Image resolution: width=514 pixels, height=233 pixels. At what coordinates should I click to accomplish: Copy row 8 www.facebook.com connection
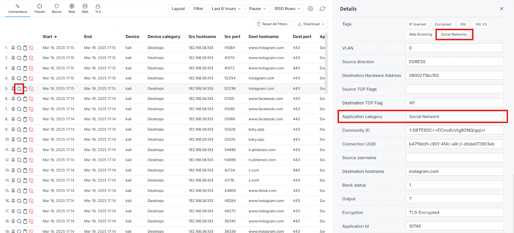[25, 119]
